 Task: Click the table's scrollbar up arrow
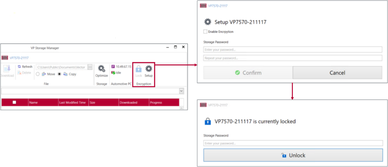tap(182, 108)
